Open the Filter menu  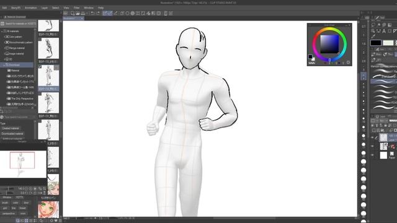[x=76, y=8]
